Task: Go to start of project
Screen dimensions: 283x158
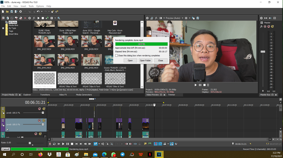Action: [76, 144]
